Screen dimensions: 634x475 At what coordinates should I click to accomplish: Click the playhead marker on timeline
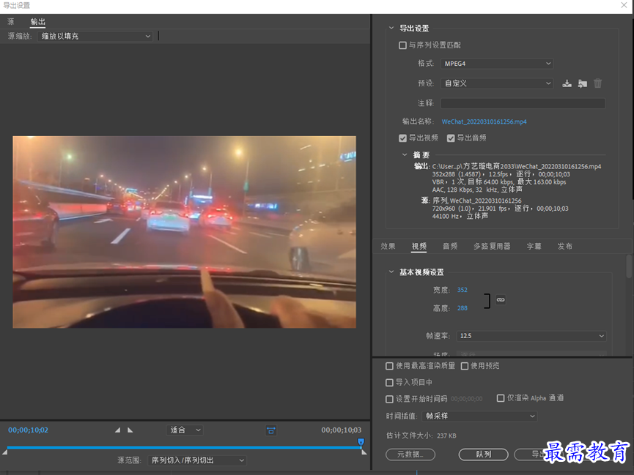tap(361, 442)
